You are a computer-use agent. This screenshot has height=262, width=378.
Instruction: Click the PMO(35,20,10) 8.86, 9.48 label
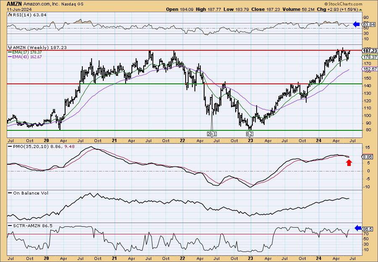click(43, 146)
